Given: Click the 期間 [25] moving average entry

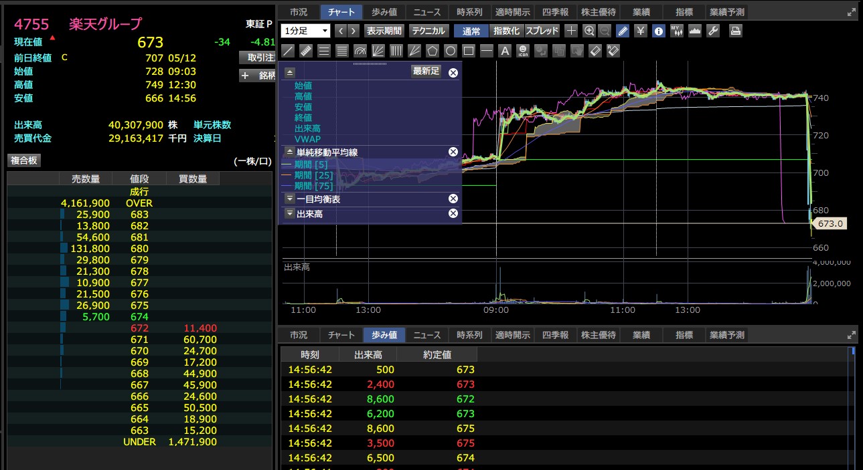Looking at the screenshot, I should click(313, 175).
